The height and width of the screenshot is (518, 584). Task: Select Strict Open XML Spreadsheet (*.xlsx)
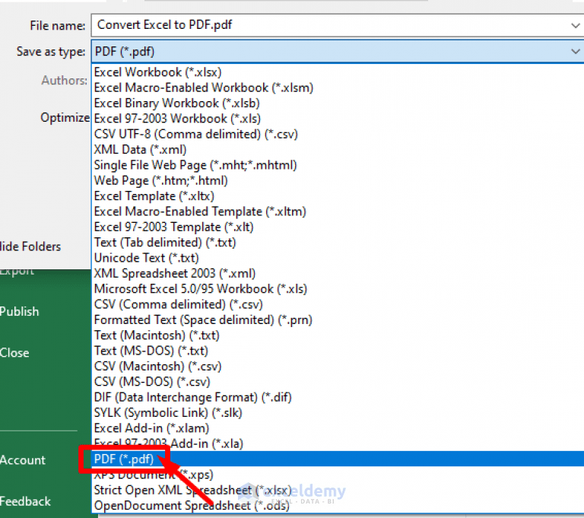pos(338,490)
